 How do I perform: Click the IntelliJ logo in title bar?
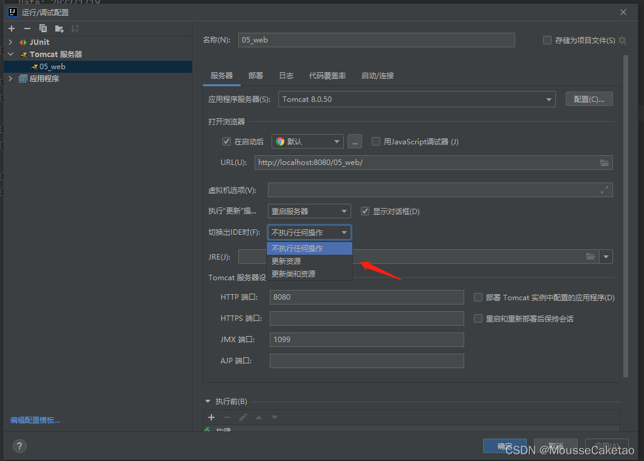point(13,12)
